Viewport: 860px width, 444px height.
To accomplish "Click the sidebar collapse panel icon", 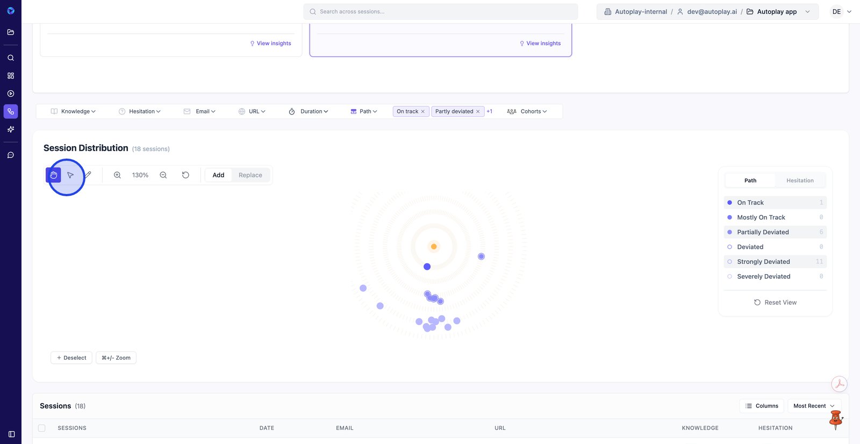I will pyautogui.click(x=11, y=434).
